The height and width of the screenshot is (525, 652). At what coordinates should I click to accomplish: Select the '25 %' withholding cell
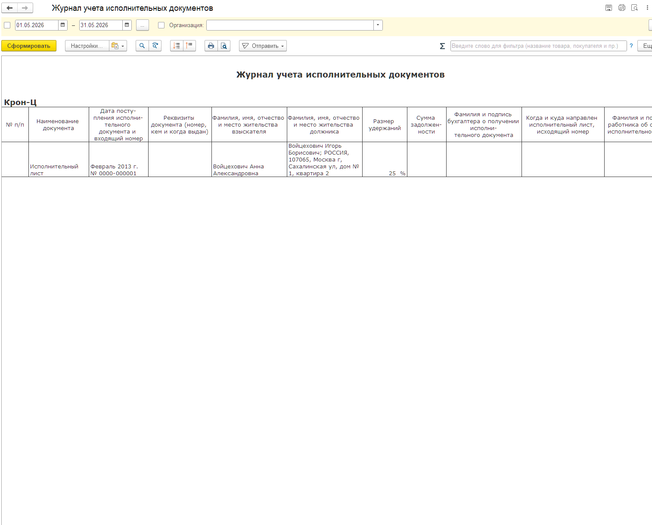coord(385,159)
